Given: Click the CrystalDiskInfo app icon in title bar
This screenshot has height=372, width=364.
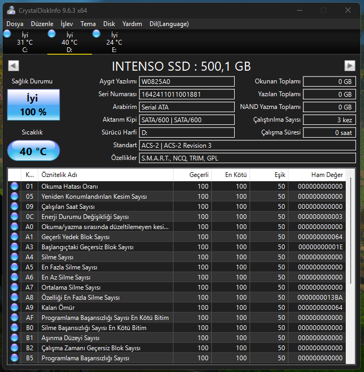Looking at the screenshot, I should coord(11,11).
